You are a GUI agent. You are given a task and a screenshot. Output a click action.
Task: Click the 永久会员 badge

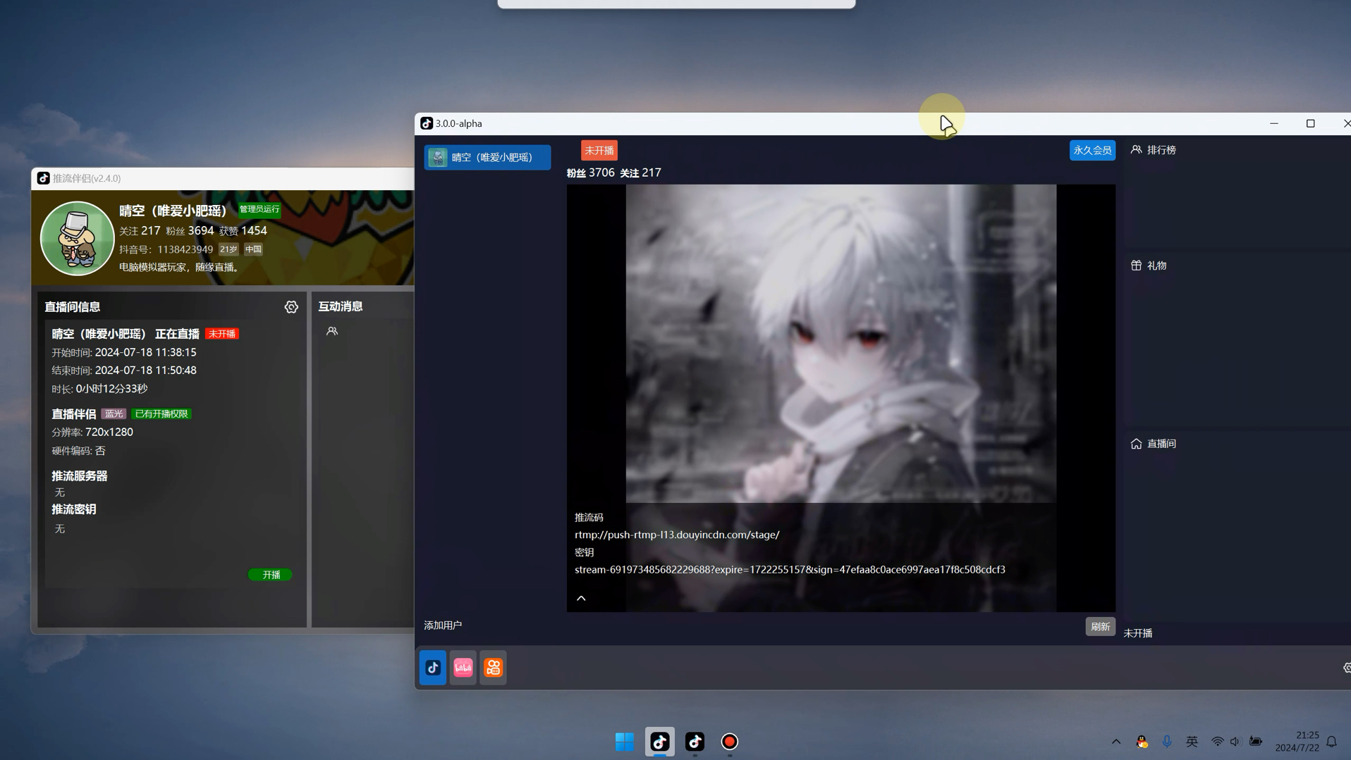tap(1092, 150)
